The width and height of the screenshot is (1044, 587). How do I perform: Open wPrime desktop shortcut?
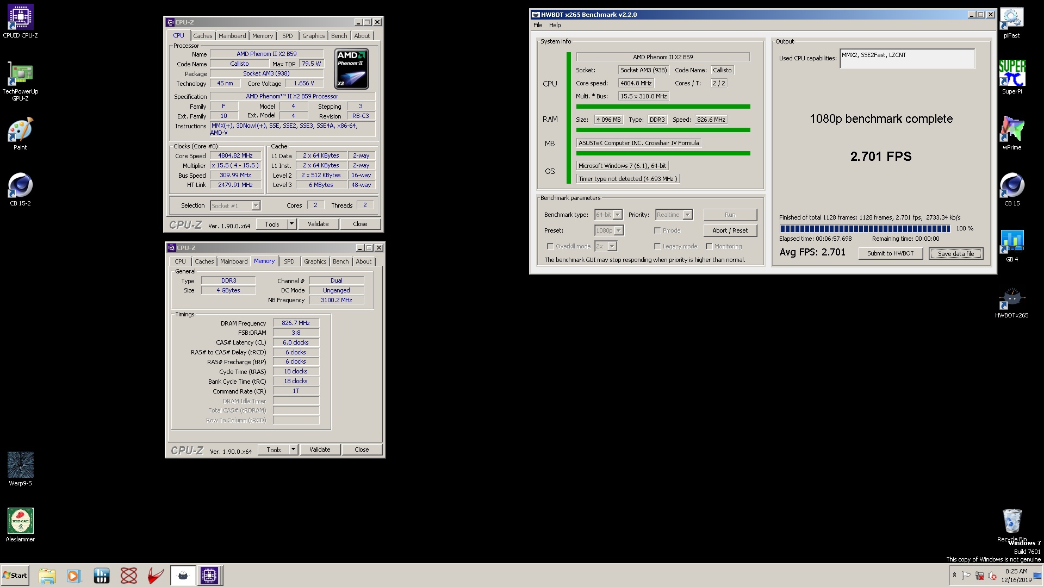(x=1011, y=134)
